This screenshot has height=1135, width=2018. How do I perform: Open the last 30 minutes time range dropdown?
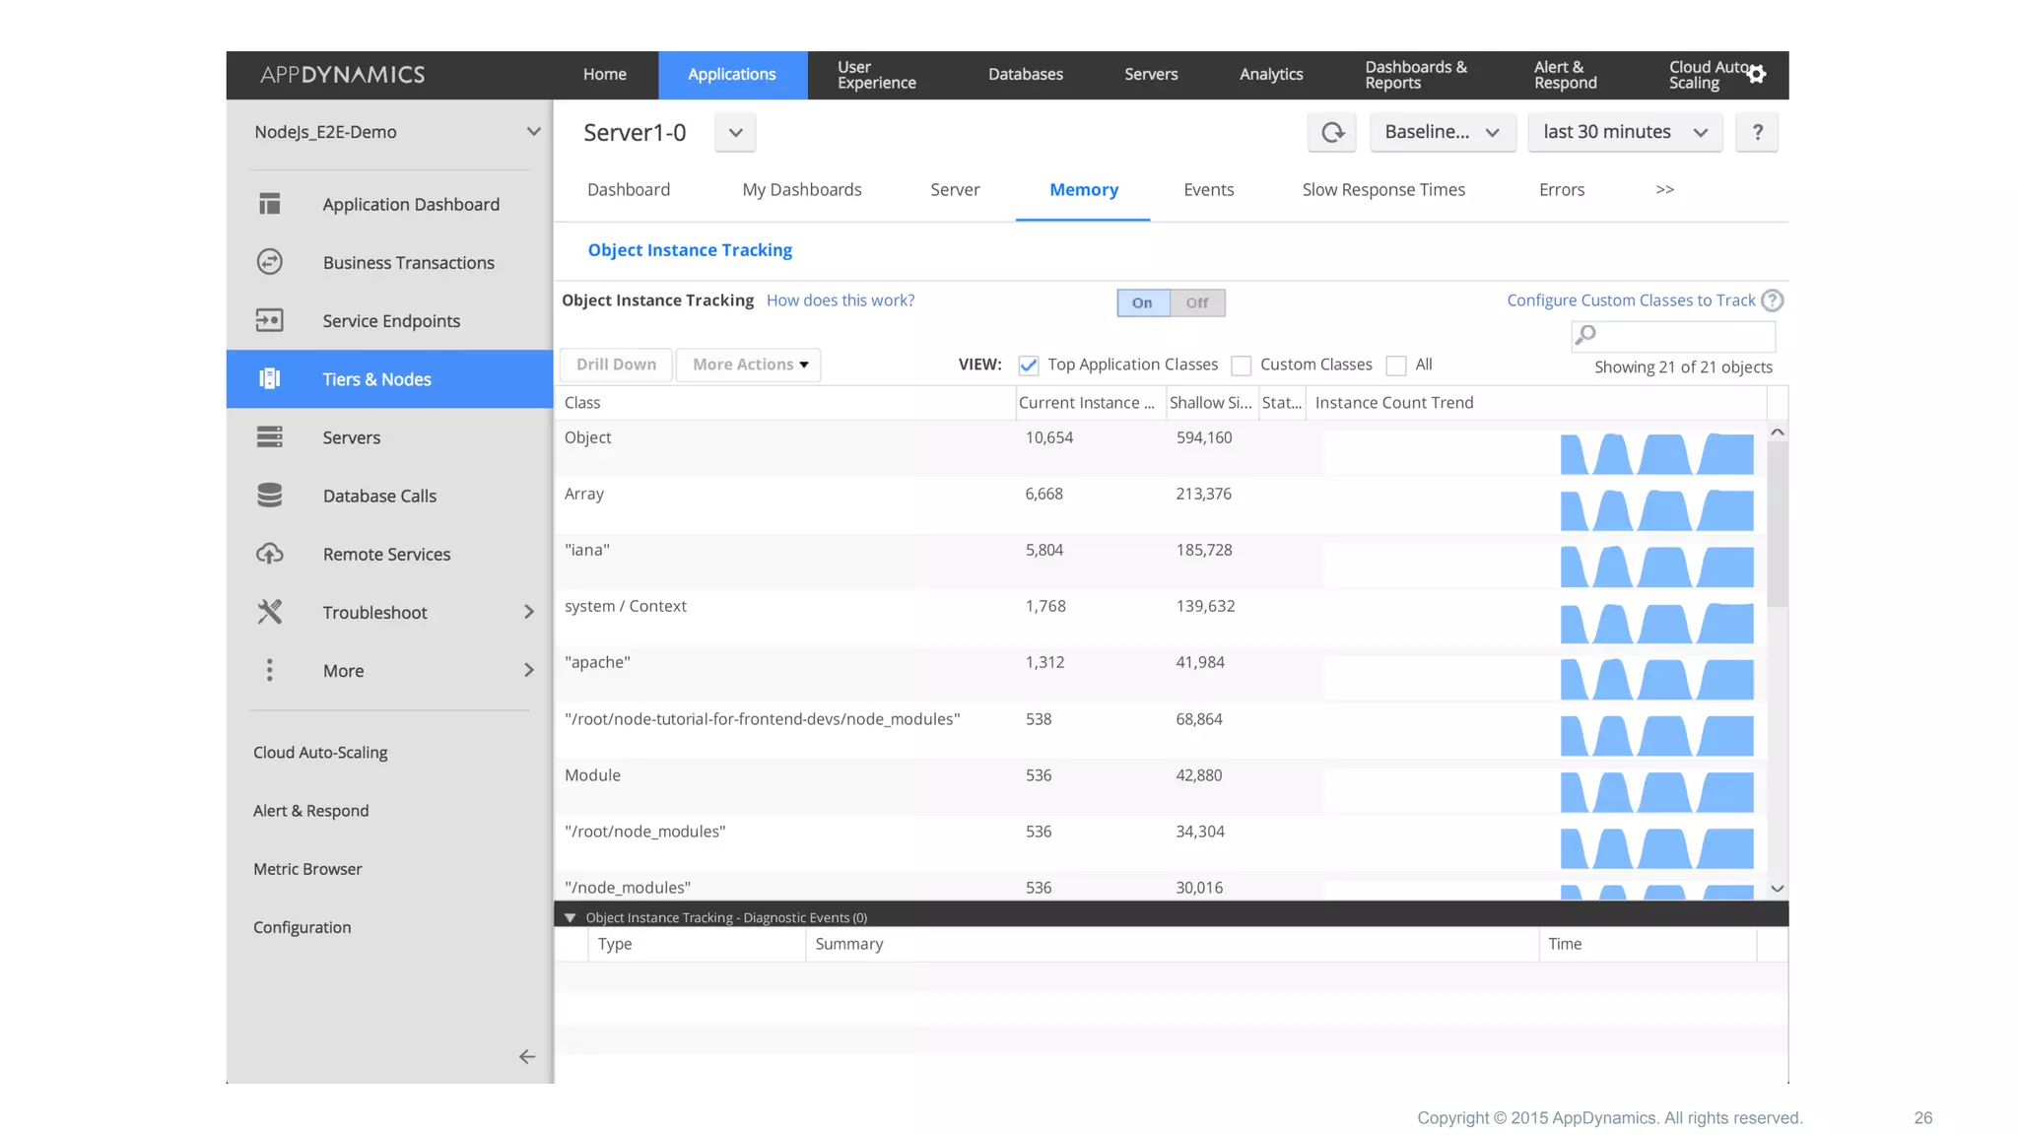[1625, 132]
